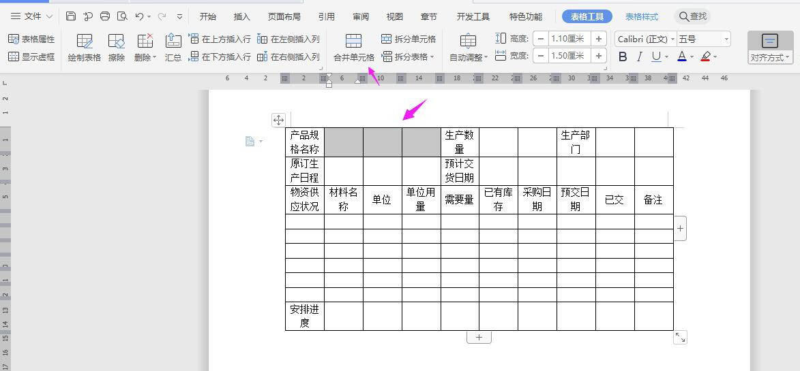The image size is (800, 371).
Task: Open the 拆分表格 split table dropdown
Action: pyautogui.click(x=408, y=57)
